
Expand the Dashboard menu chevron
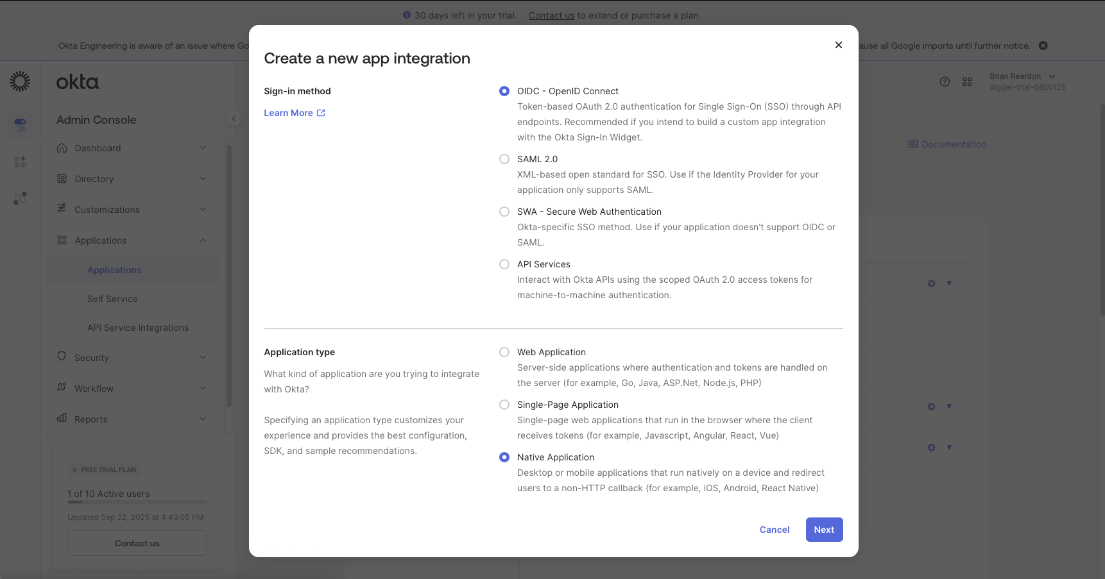203,148
